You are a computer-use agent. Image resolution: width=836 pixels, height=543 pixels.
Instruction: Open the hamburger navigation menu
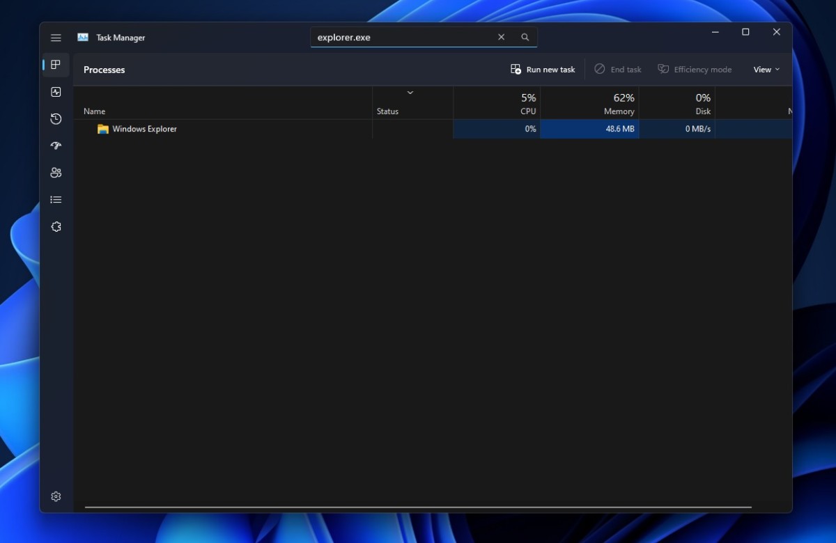click(x=56, y=38)
